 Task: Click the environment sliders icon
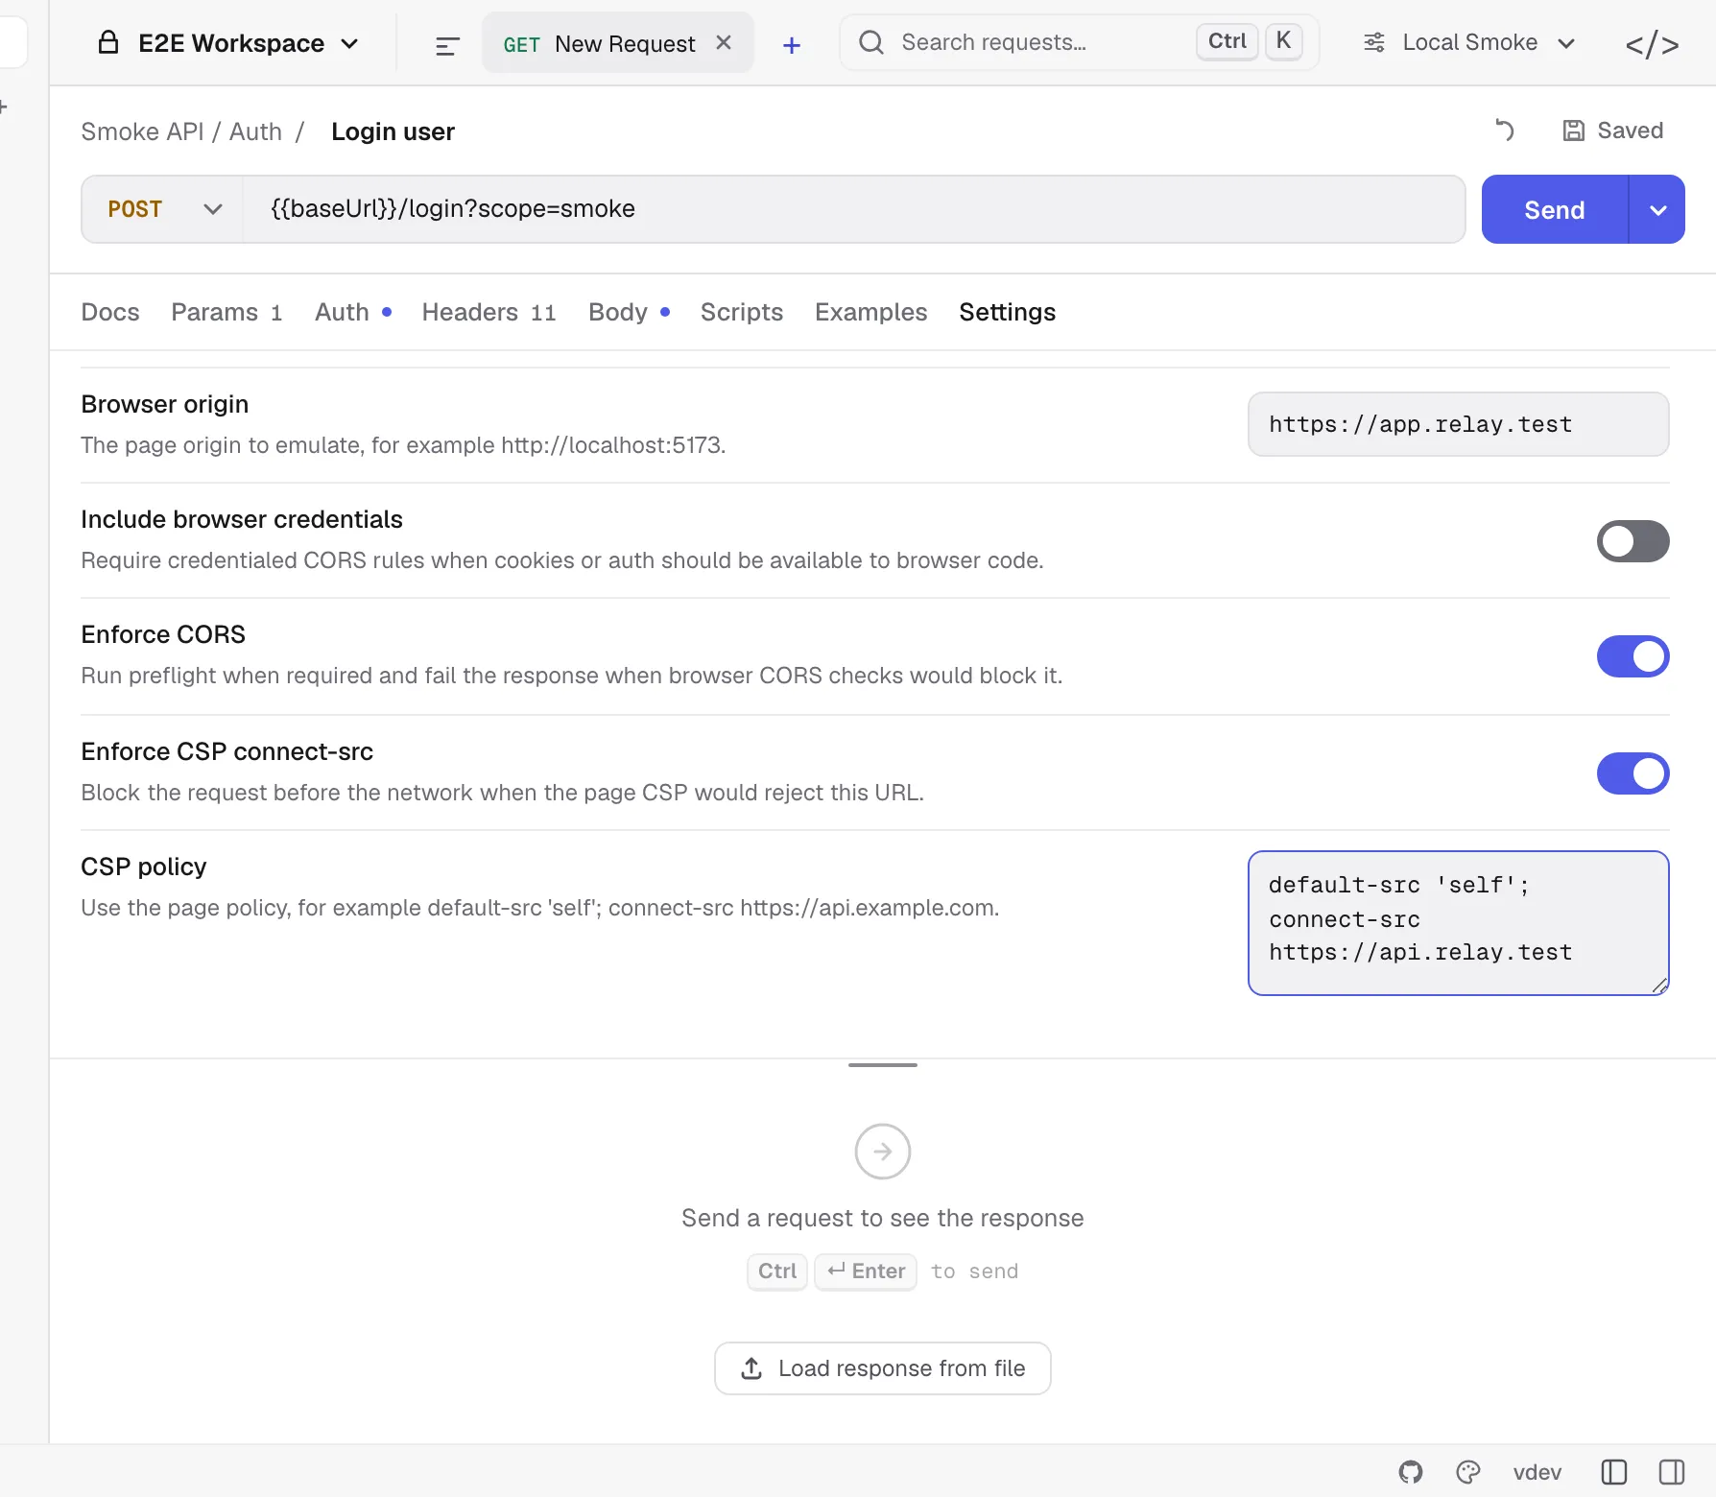click(1374, 43)
